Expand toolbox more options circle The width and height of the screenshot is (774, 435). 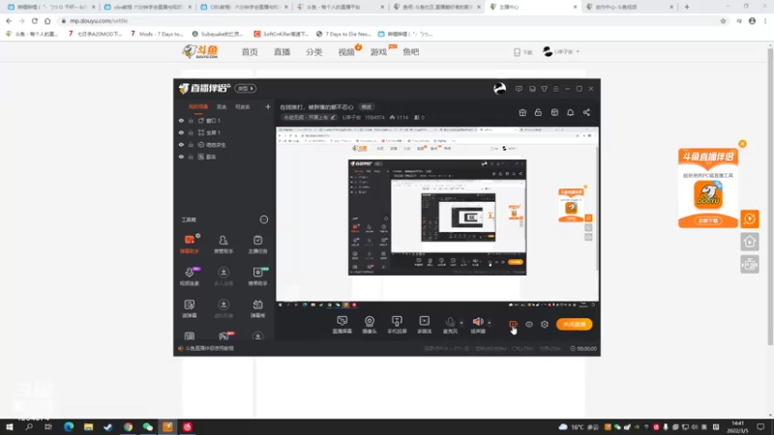point(263,219)
